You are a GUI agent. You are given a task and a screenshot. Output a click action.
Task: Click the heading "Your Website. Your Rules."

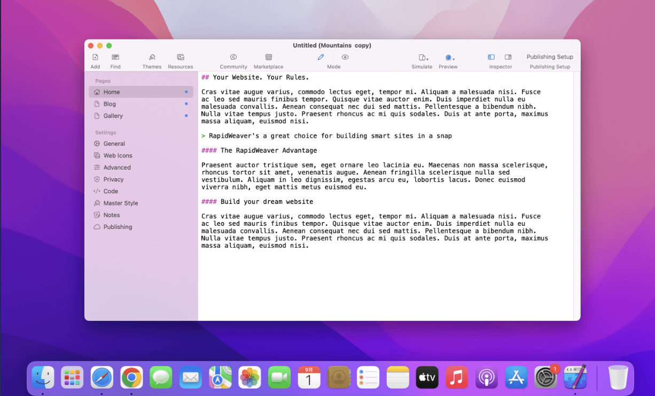tap(261, 77)
